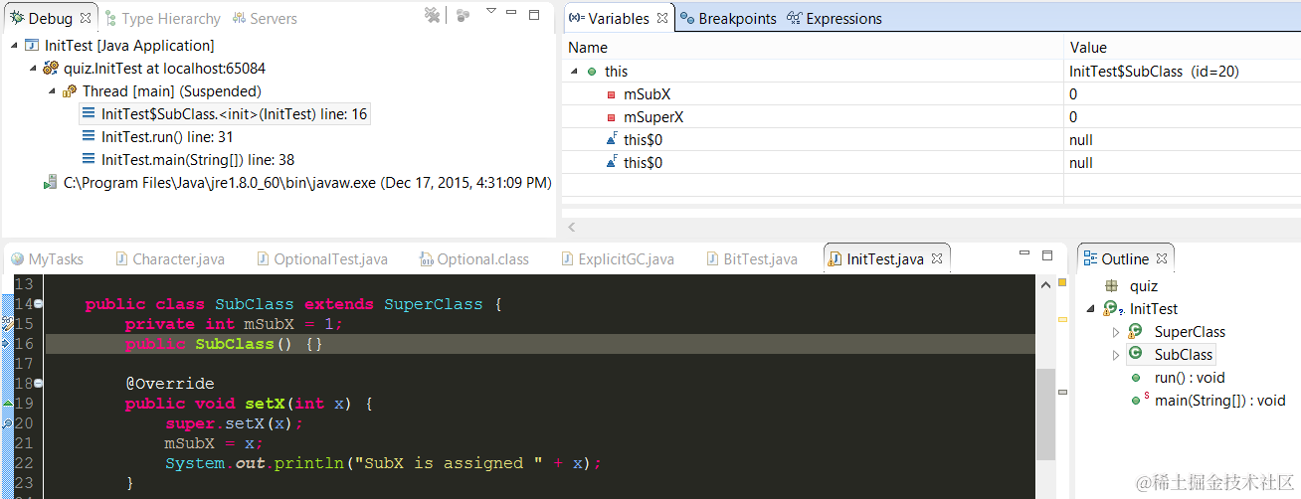Close the Outline view tab

click(1160, 258)
